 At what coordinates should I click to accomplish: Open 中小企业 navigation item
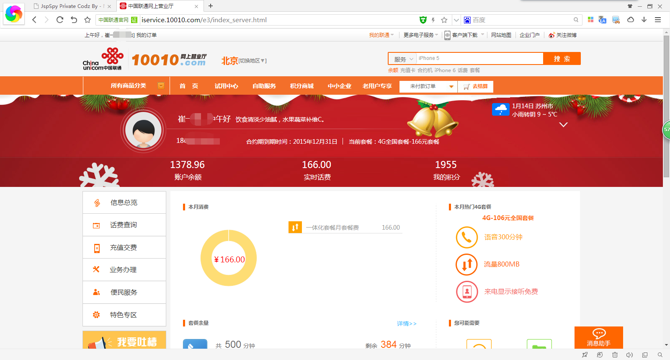tap(340, 86)
